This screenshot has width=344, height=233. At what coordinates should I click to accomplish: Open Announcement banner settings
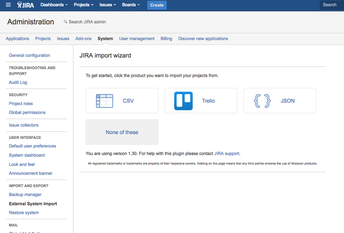31,173
